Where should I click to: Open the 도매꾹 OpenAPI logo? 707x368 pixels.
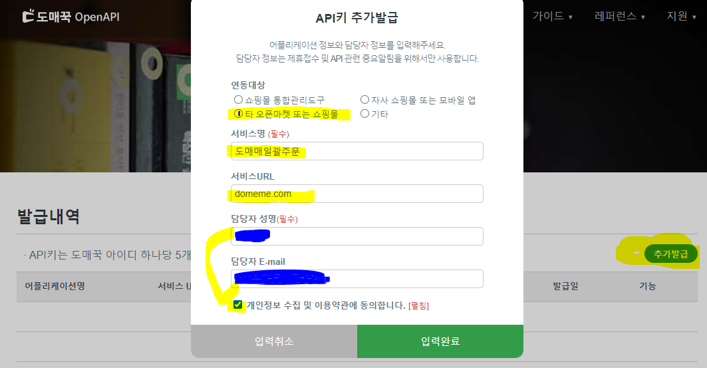click(x=71, y=17)
